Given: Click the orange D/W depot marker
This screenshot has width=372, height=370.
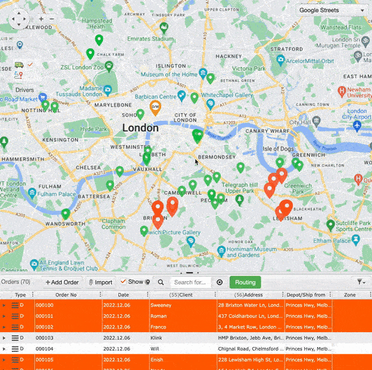Looking at the screenshot, I should pos(156,108).
